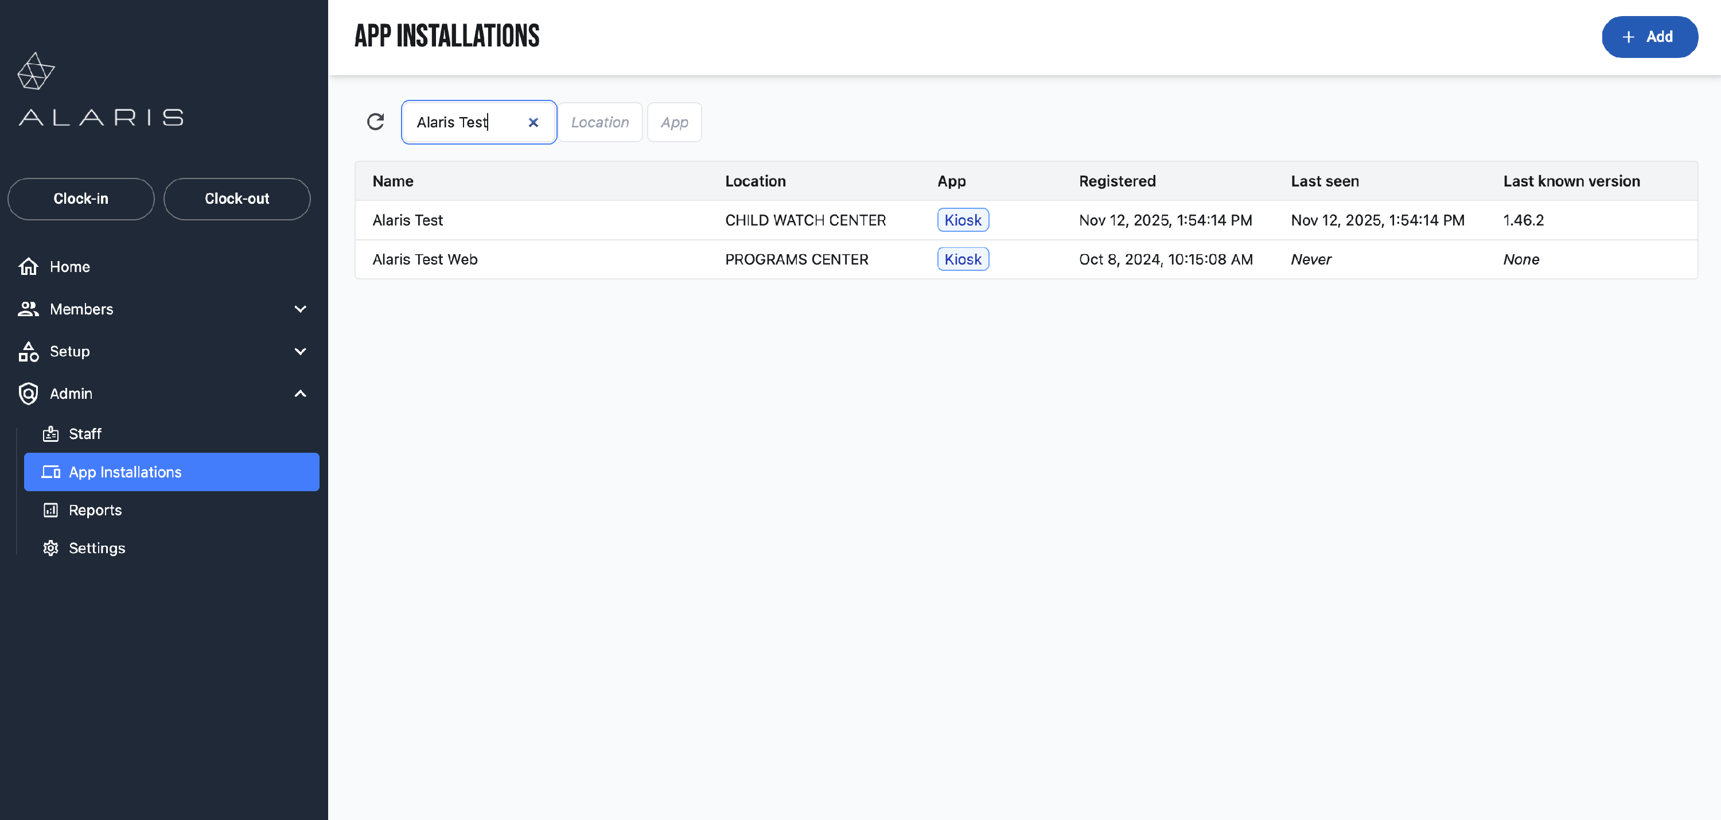Open the App filter dropdown
This screenshot has height=820, width=1721.
(x=673, y=122)
